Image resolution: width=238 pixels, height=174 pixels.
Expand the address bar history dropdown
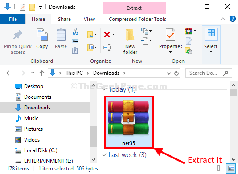[x=169, y=73]
